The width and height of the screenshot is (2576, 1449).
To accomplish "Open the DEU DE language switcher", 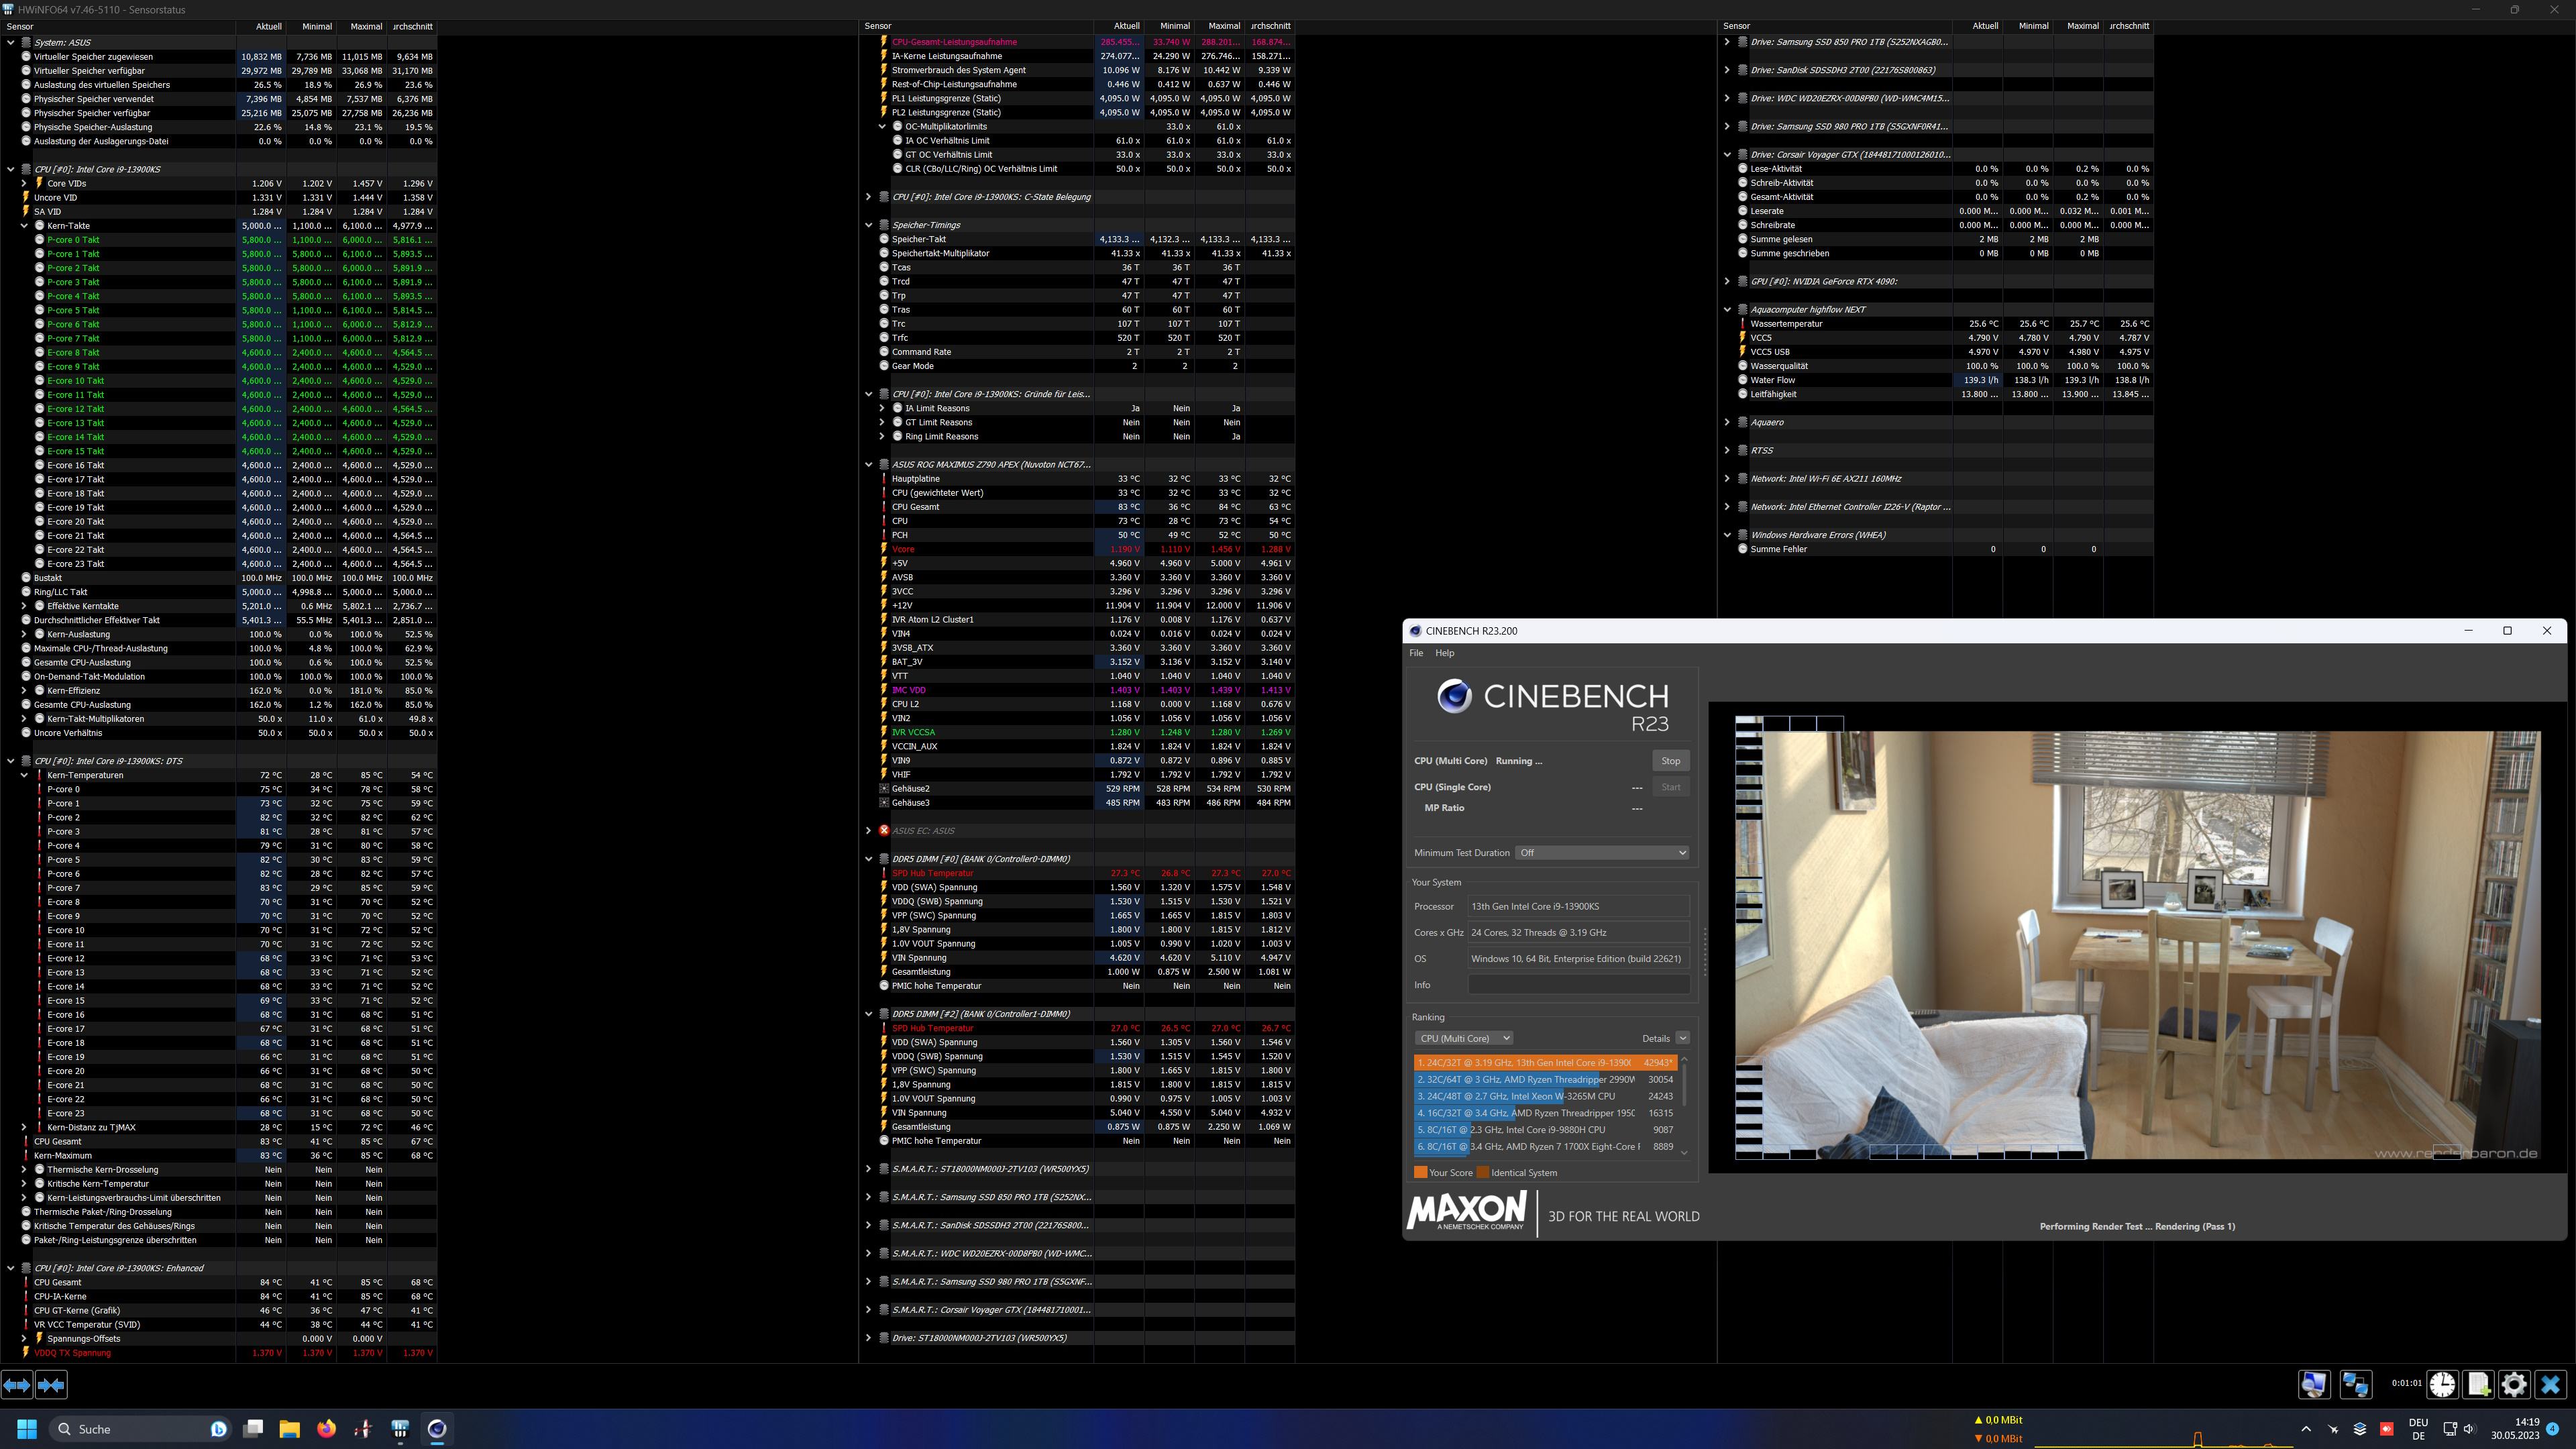I will click(2418, 1429).
